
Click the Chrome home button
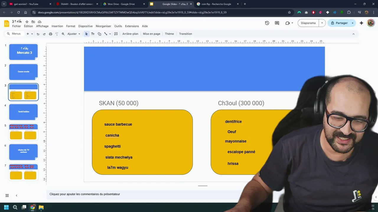(x=26, y=12)
